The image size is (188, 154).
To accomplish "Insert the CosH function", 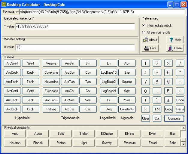I will pyautogui.click(x=31, y=72).
